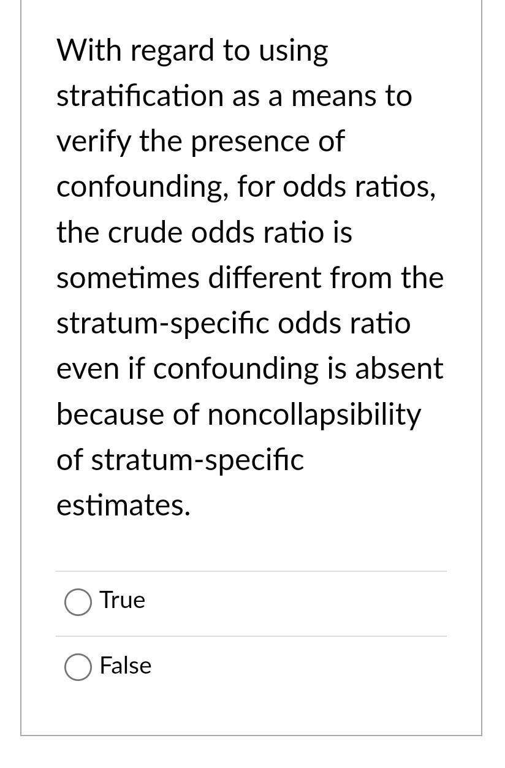Click the False option label

coord(125,666)
